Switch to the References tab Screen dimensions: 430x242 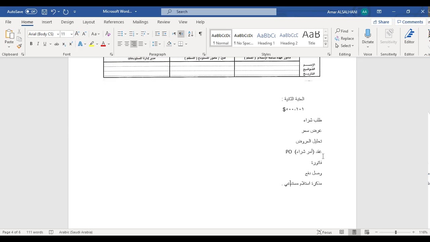(x=114, y=22)
